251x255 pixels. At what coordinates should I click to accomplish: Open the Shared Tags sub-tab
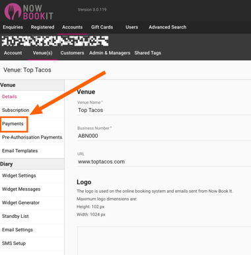148,53
